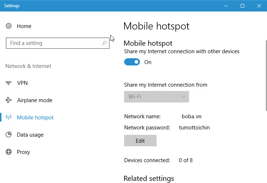Screen dimensions: 267x183
Task: Click the Home gear icon
Action: (9, 26)
